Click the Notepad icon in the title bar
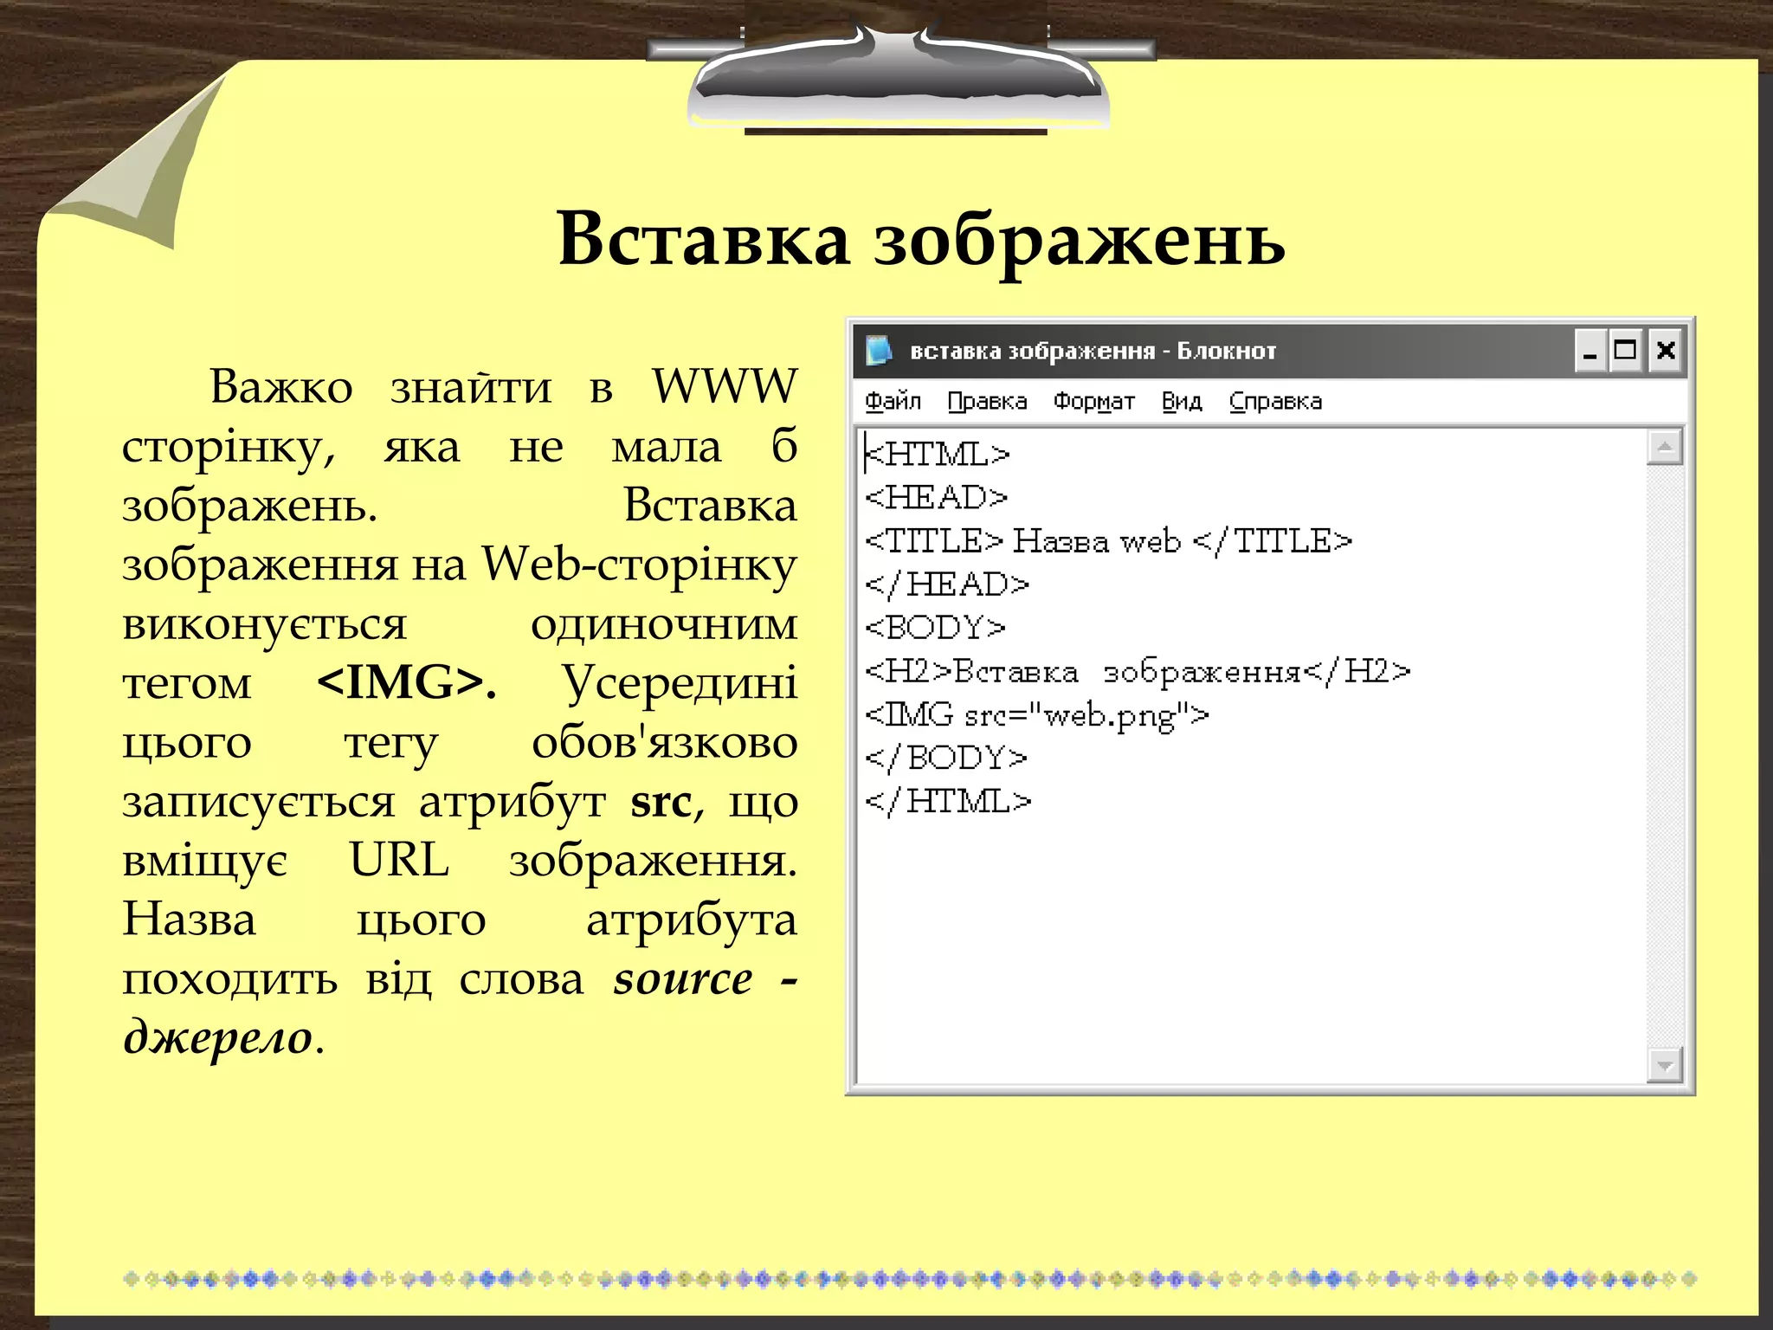The height and width of the screenshot is (1330, 1773). pos(878,351)
